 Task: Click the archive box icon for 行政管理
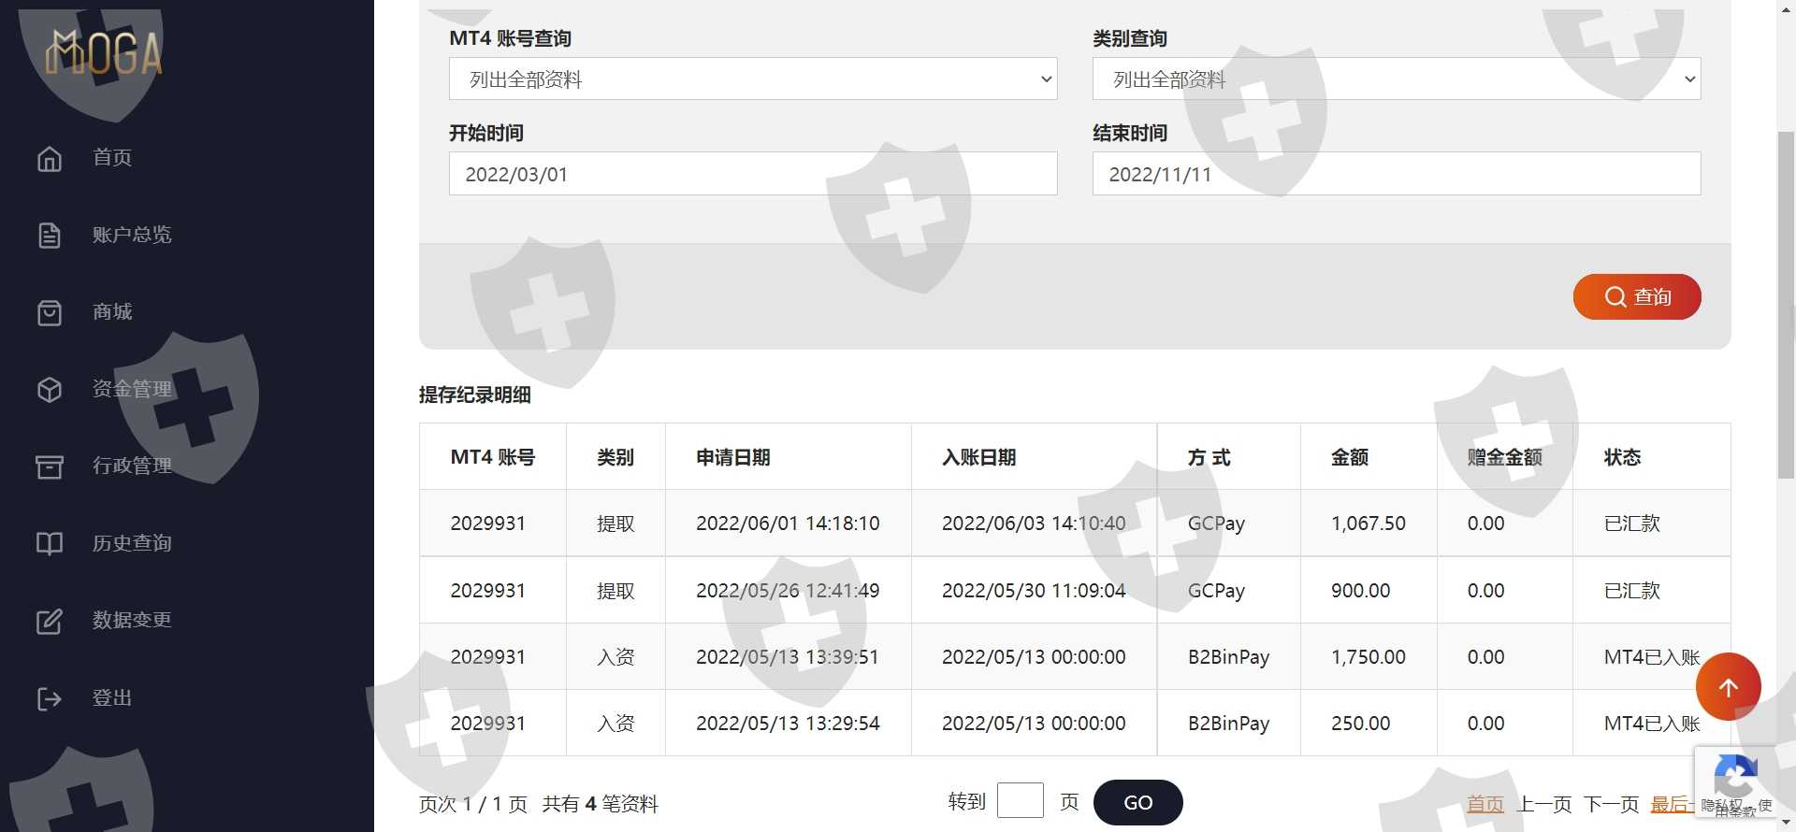coord(50,466)
